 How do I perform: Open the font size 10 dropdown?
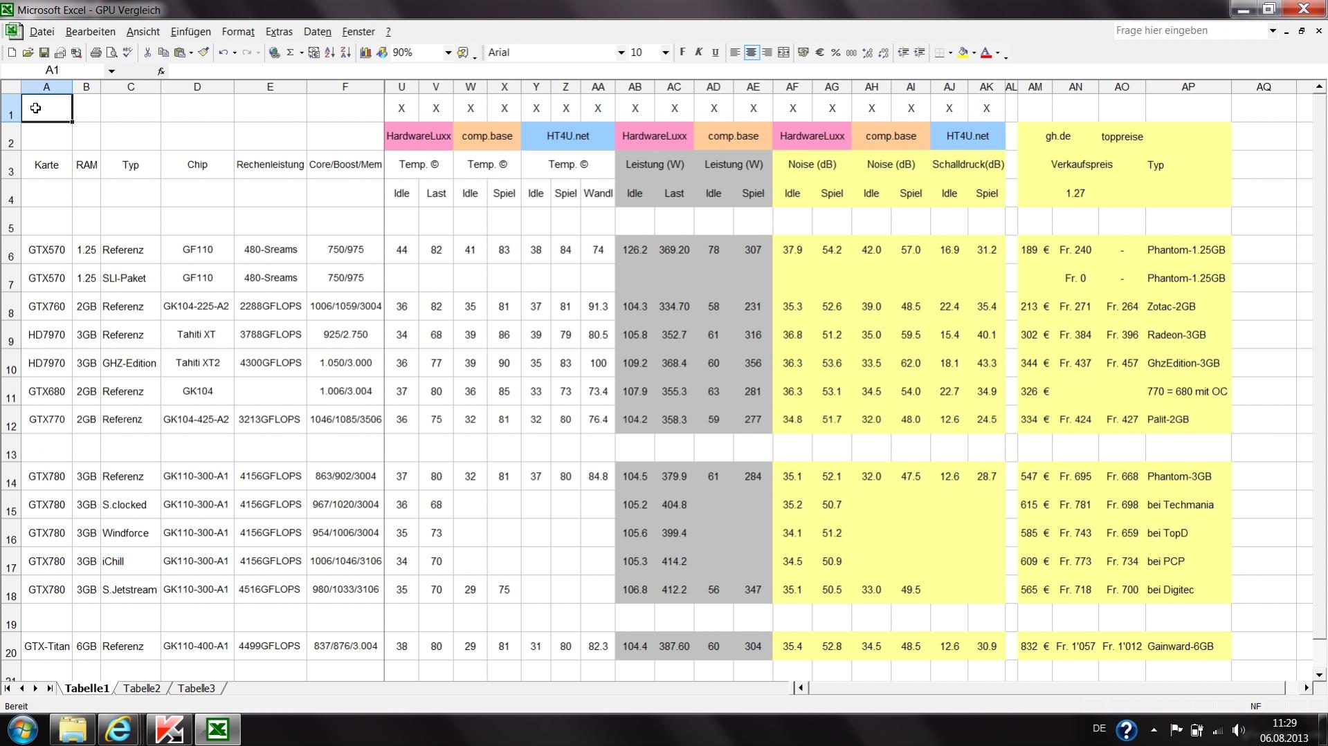pyautogui.click(x=665, y=53)
